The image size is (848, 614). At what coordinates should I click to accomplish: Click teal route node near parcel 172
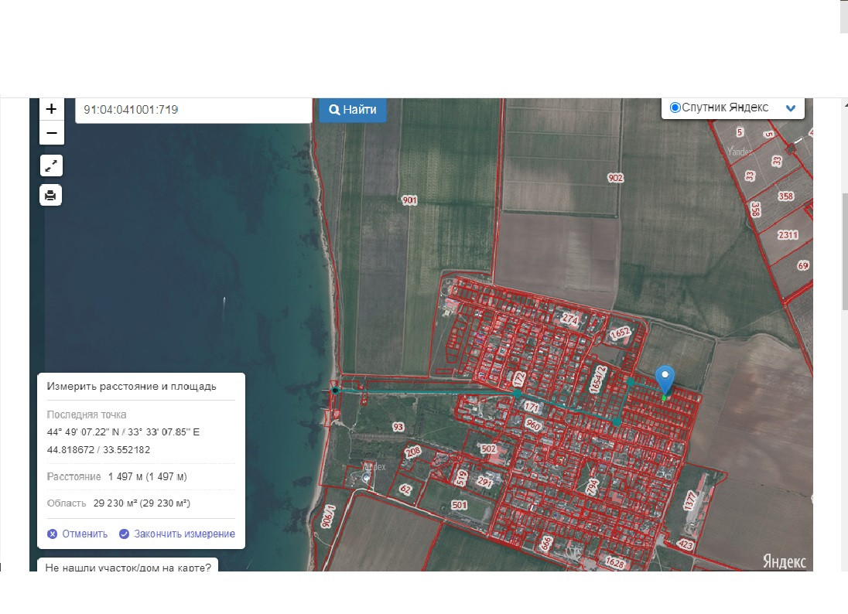[517, 394]
